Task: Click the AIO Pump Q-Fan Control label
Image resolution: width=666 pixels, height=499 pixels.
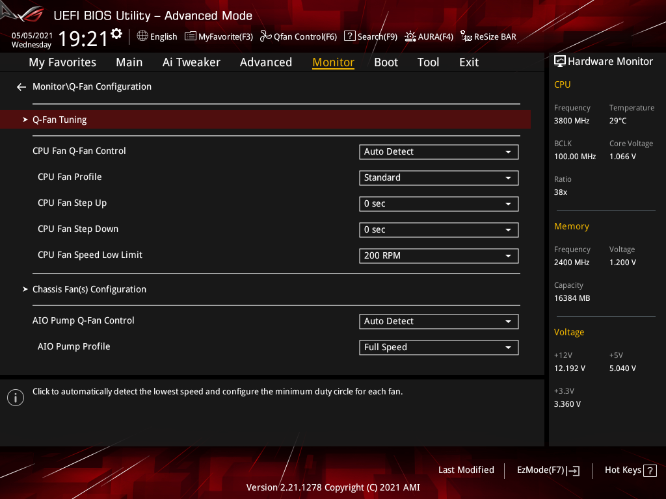Action: tap(83, 321)
